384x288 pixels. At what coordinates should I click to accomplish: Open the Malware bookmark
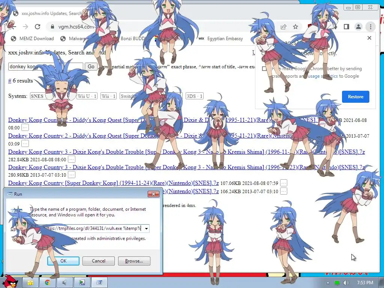[x=73, y=39]
